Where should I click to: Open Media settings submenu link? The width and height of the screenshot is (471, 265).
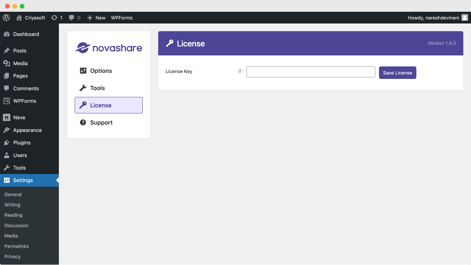pyautogui.click(x=11, y=236)
